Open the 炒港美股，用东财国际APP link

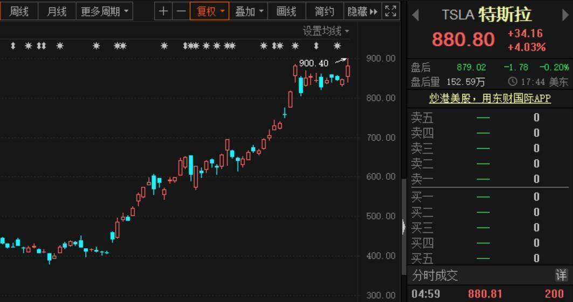489,98
